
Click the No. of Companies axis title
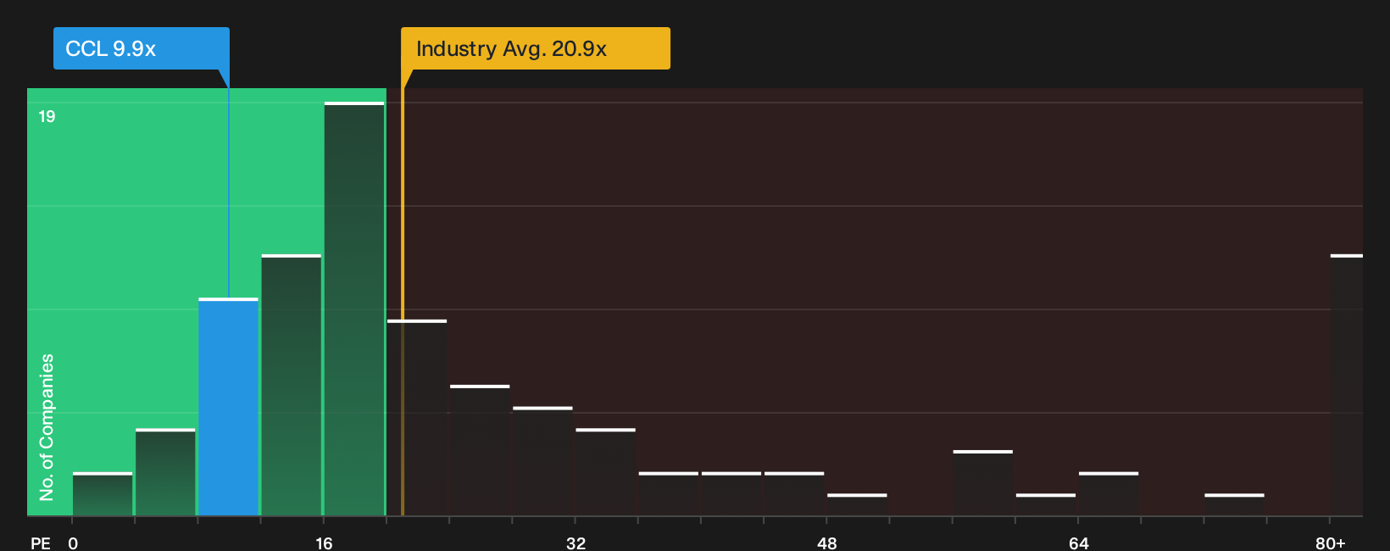click(x=47, y=427)
